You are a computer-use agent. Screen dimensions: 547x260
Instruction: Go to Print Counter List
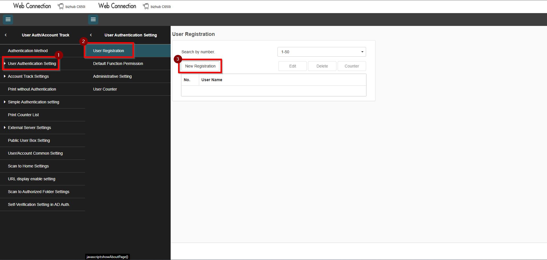tap(23, 115)
